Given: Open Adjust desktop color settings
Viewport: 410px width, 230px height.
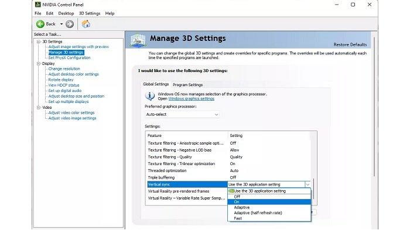Looking at the screenshot, I should (73, 74).
